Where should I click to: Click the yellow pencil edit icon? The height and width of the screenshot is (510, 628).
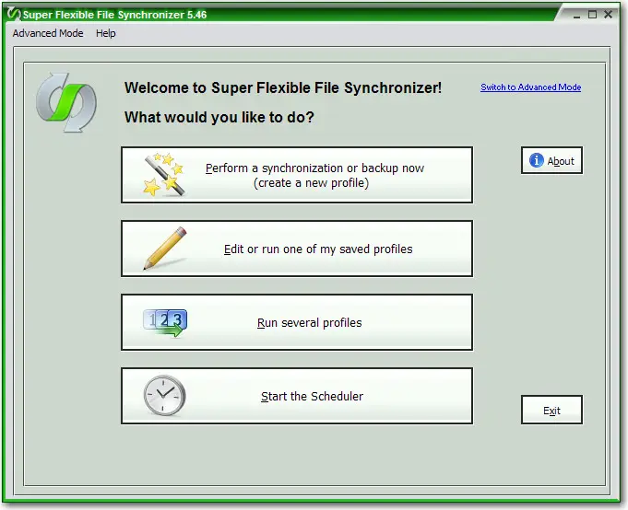tap(165, 249)
